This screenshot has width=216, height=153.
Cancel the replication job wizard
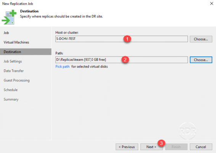(x=201, y=147)
